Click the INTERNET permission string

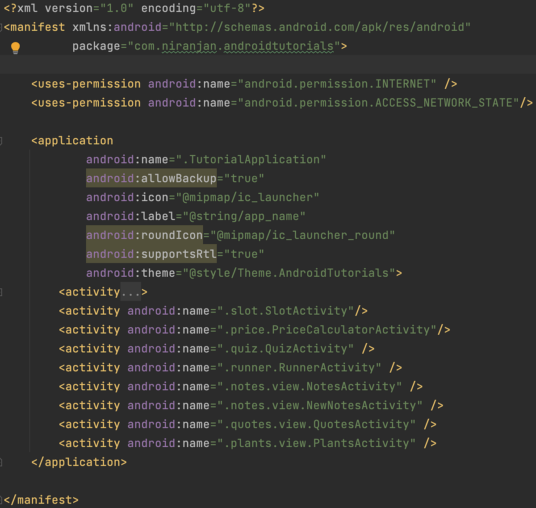click(x=337, y=83)
